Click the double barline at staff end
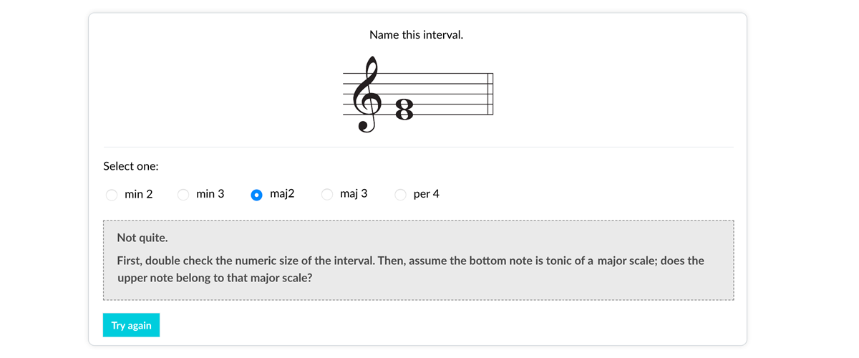This screenshot has width=859, height=358. coord(490,94)
